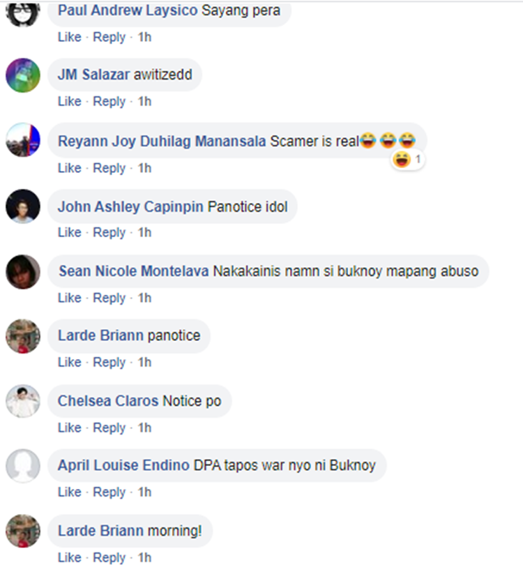Open Chelsea Claros name link

pyautogui.click(x=108, y=400)
